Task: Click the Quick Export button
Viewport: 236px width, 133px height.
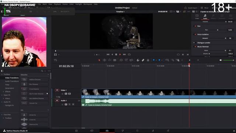Action: click(x=191, y=8)
